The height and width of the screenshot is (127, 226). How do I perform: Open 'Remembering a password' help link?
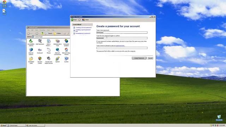[x=83, y=34]
